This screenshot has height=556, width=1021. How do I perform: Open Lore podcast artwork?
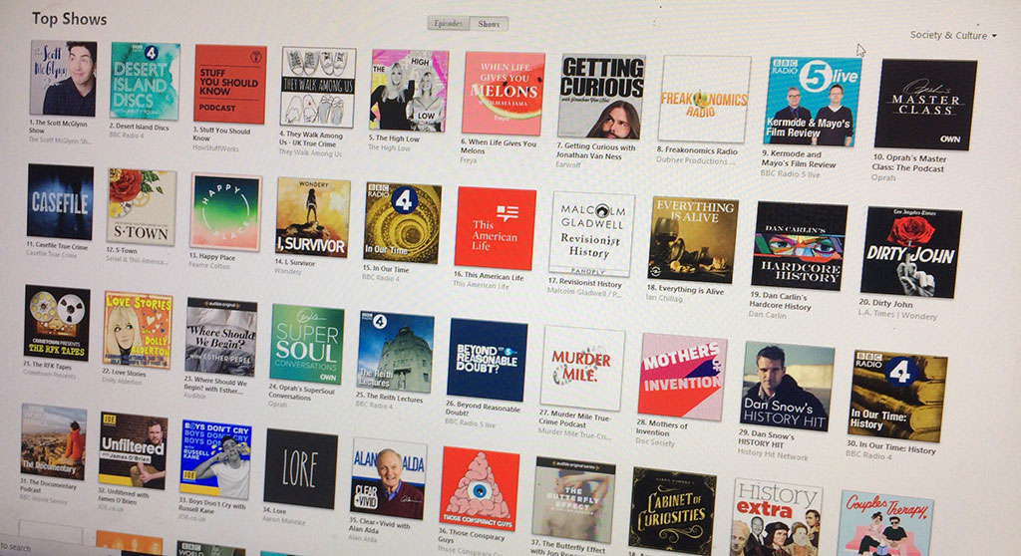301,468
